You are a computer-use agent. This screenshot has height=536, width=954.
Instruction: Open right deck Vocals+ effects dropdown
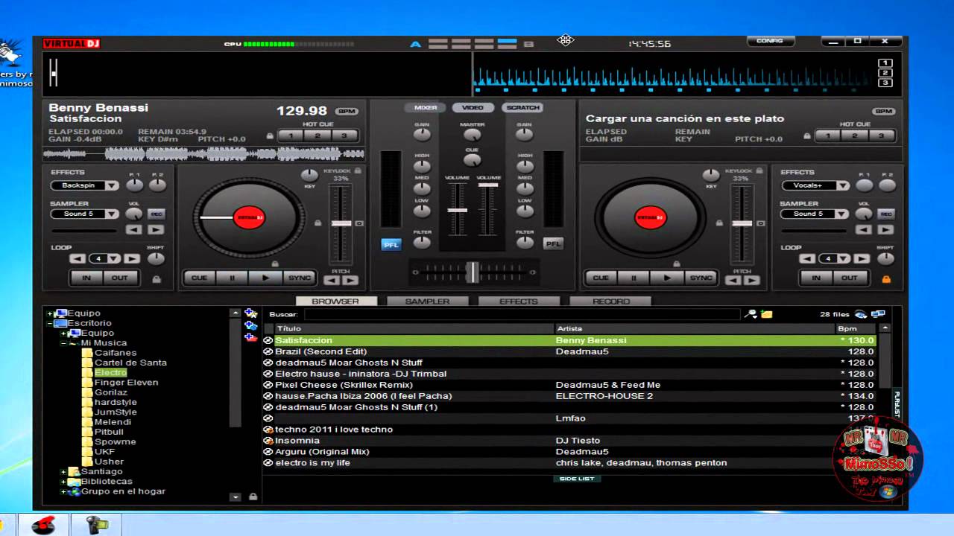pos(841,185)
